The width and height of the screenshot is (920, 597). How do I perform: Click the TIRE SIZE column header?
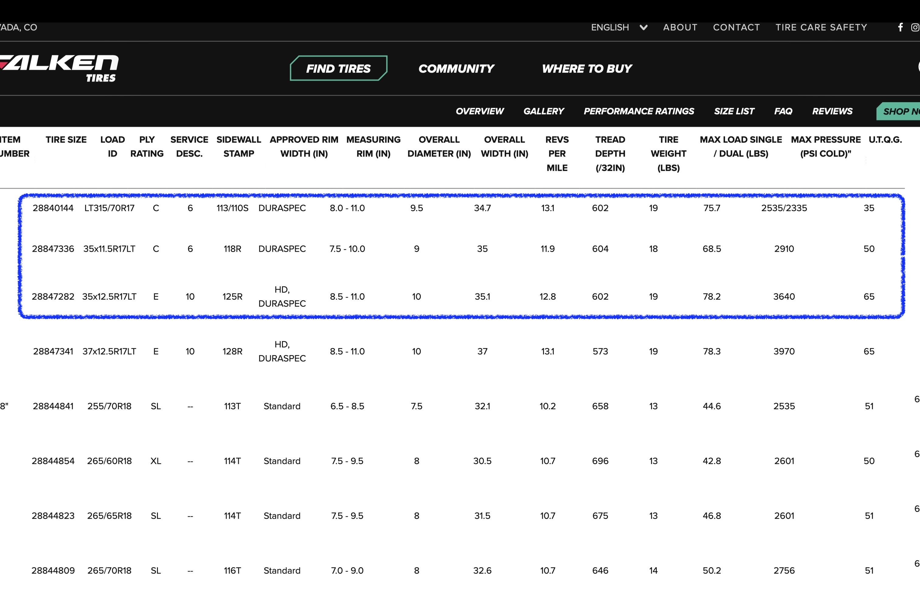pyautogui.click(x=66, y=140)
